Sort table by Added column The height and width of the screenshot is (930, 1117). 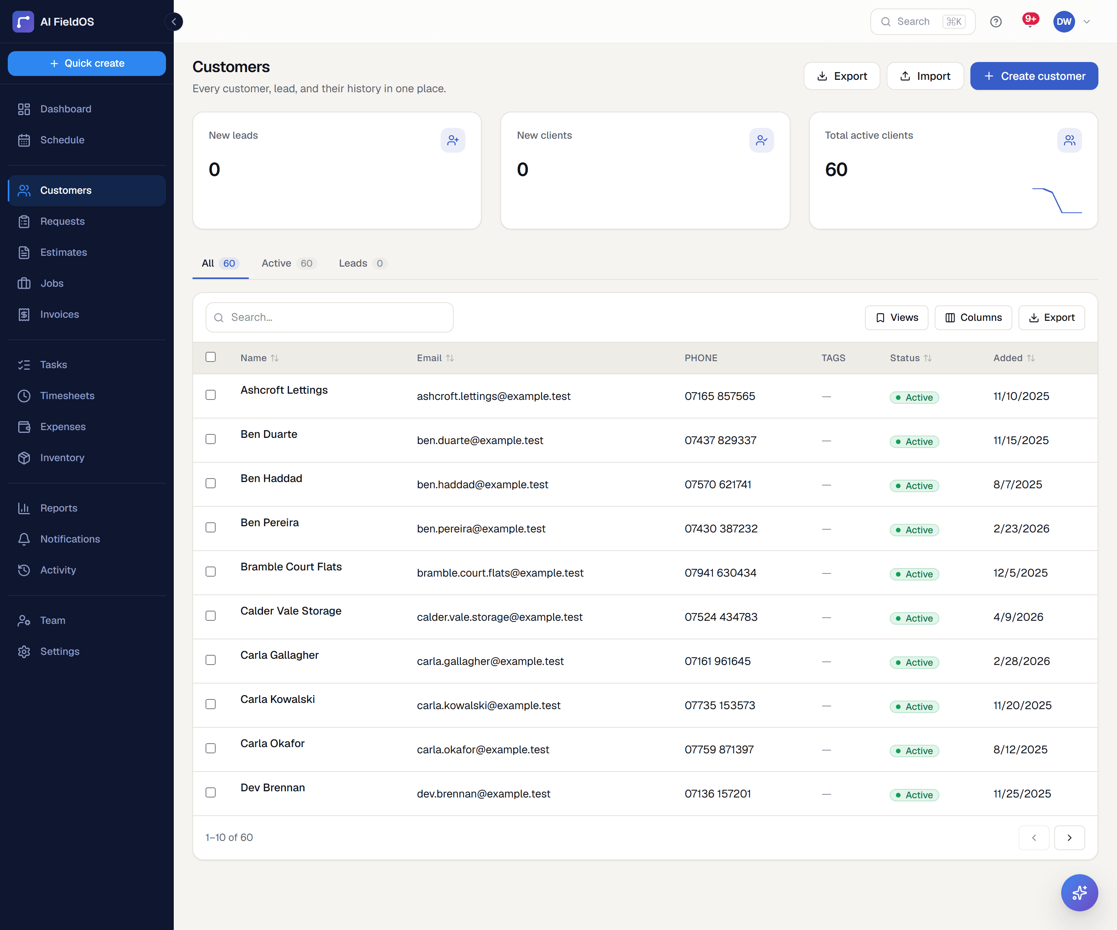tap(1014, 358)
